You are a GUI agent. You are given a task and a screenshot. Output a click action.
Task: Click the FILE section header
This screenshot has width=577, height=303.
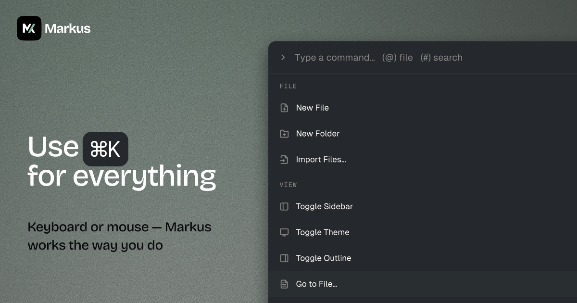288,86
